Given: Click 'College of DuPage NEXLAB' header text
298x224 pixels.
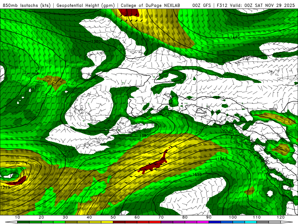Looking at the screenshot, I should click(x=150, y=6).
